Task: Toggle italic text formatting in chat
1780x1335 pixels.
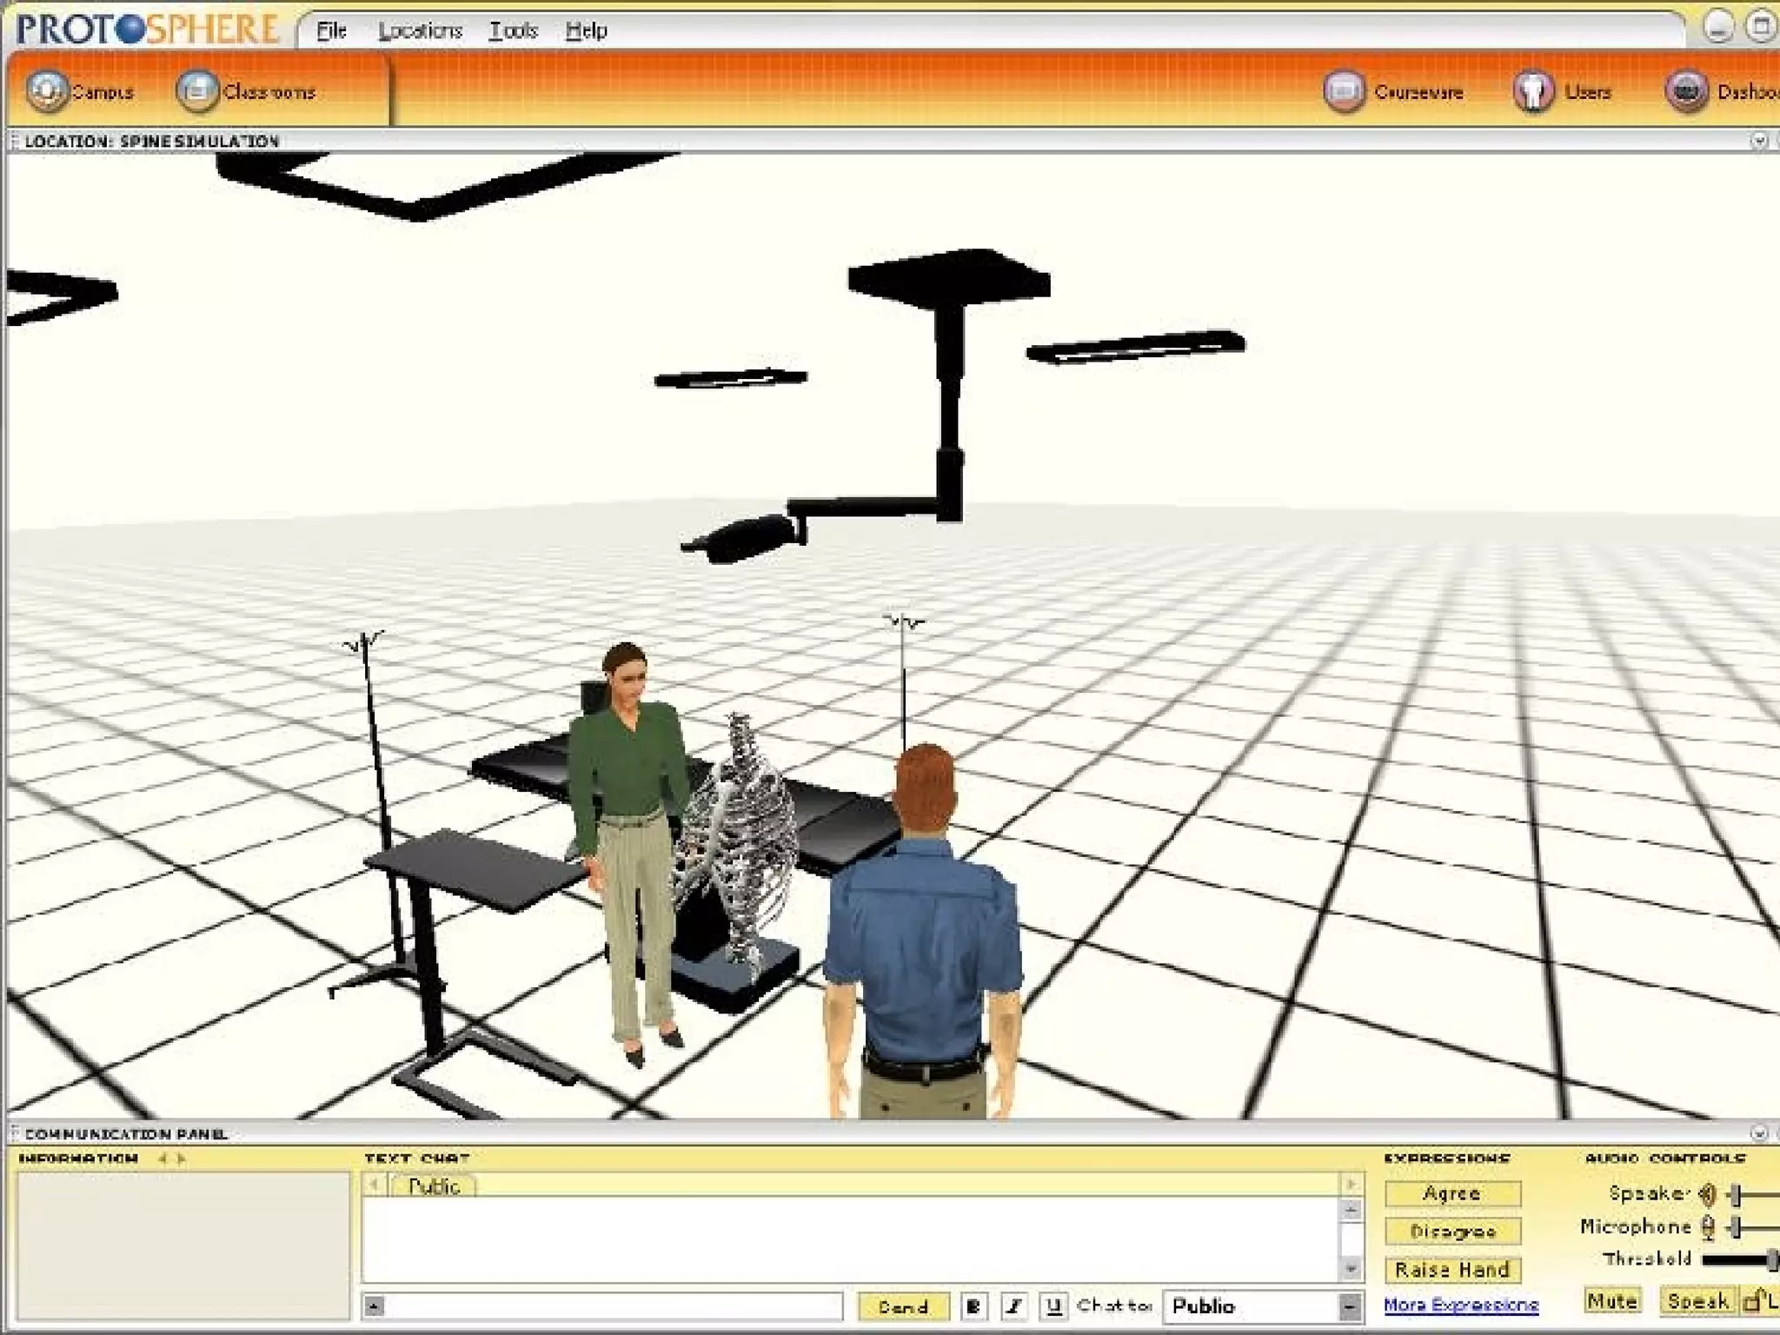Action: tap(1013, 1305)
